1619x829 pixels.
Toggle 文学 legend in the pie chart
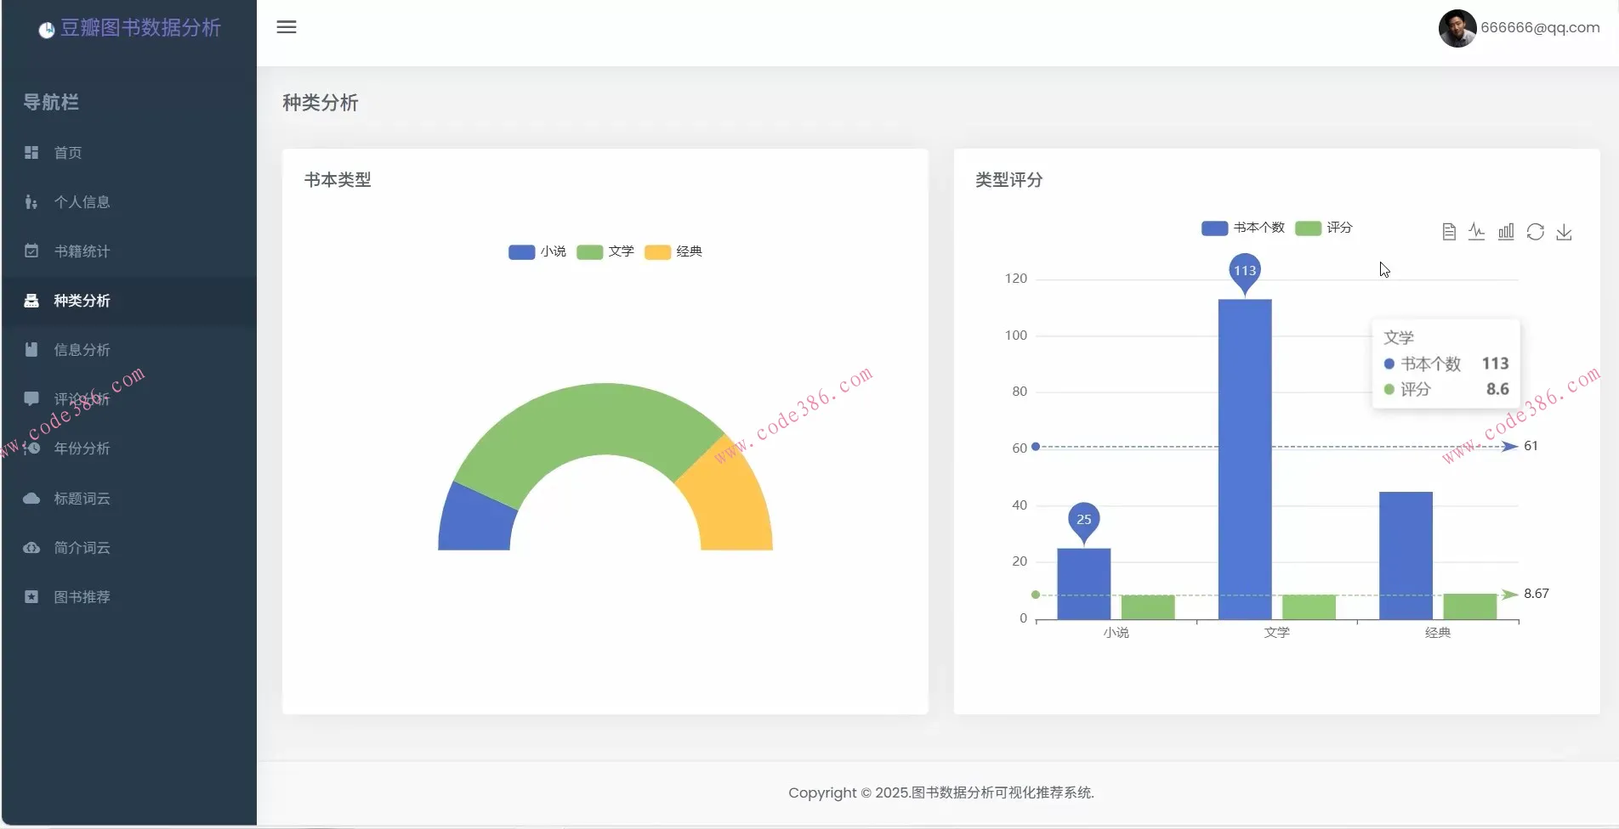coord(605,252)
